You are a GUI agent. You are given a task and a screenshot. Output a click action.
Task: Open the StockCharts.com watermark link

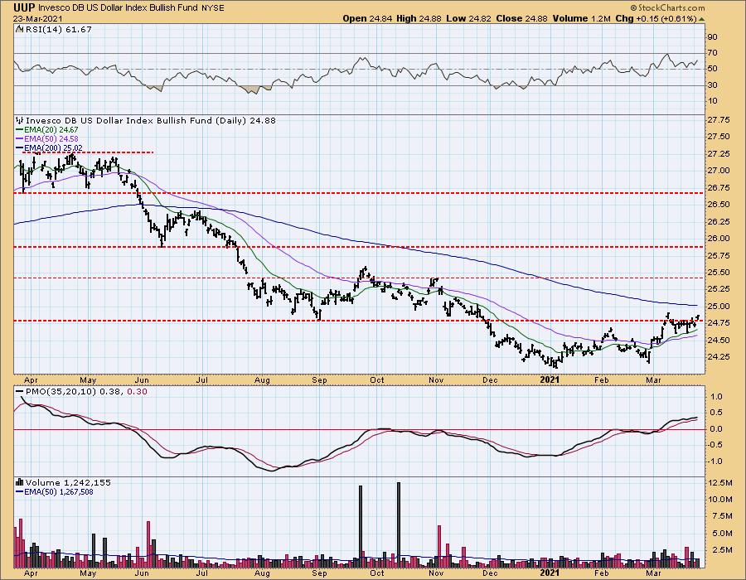(671, 7)
